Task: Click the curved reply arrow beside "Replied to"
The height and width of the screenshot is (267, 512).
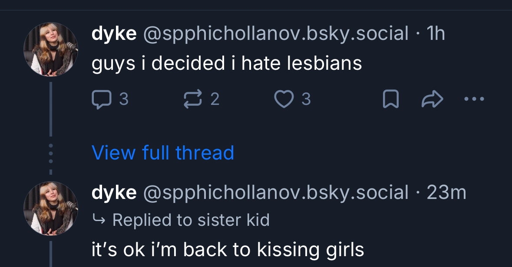Action: point(99,220)
